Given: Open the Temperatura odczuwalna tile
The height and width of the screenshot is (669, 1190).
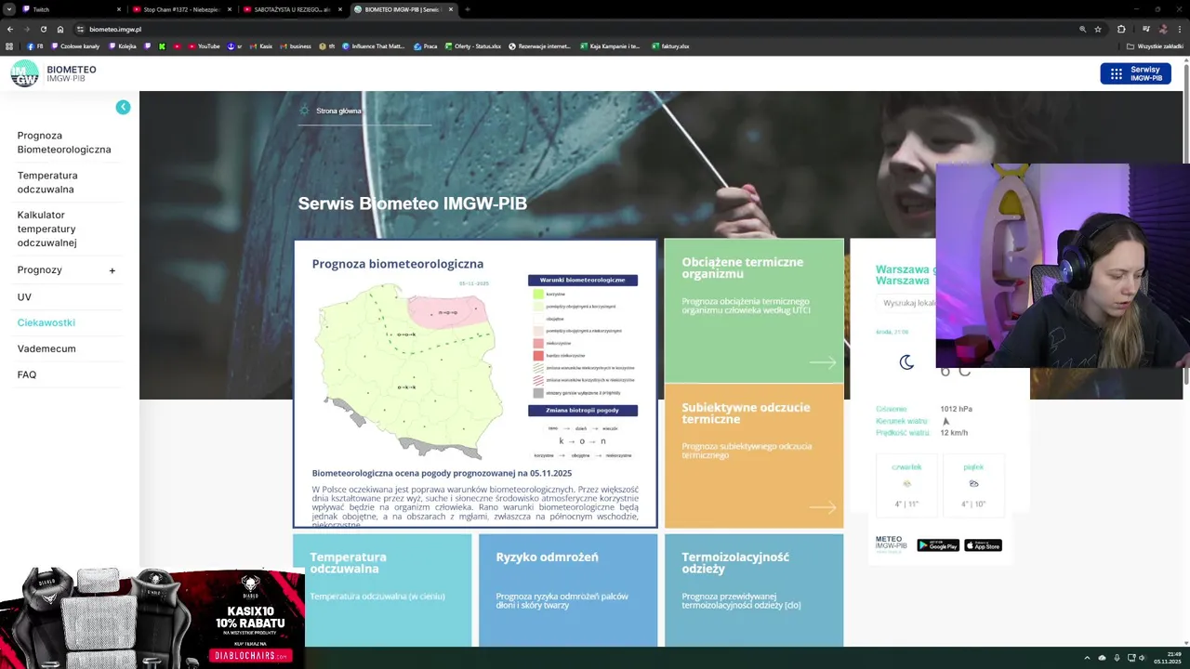Looking at the screenshot, I should point(382,590).
